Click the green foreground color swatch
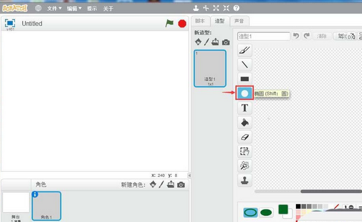 (283, 209)
